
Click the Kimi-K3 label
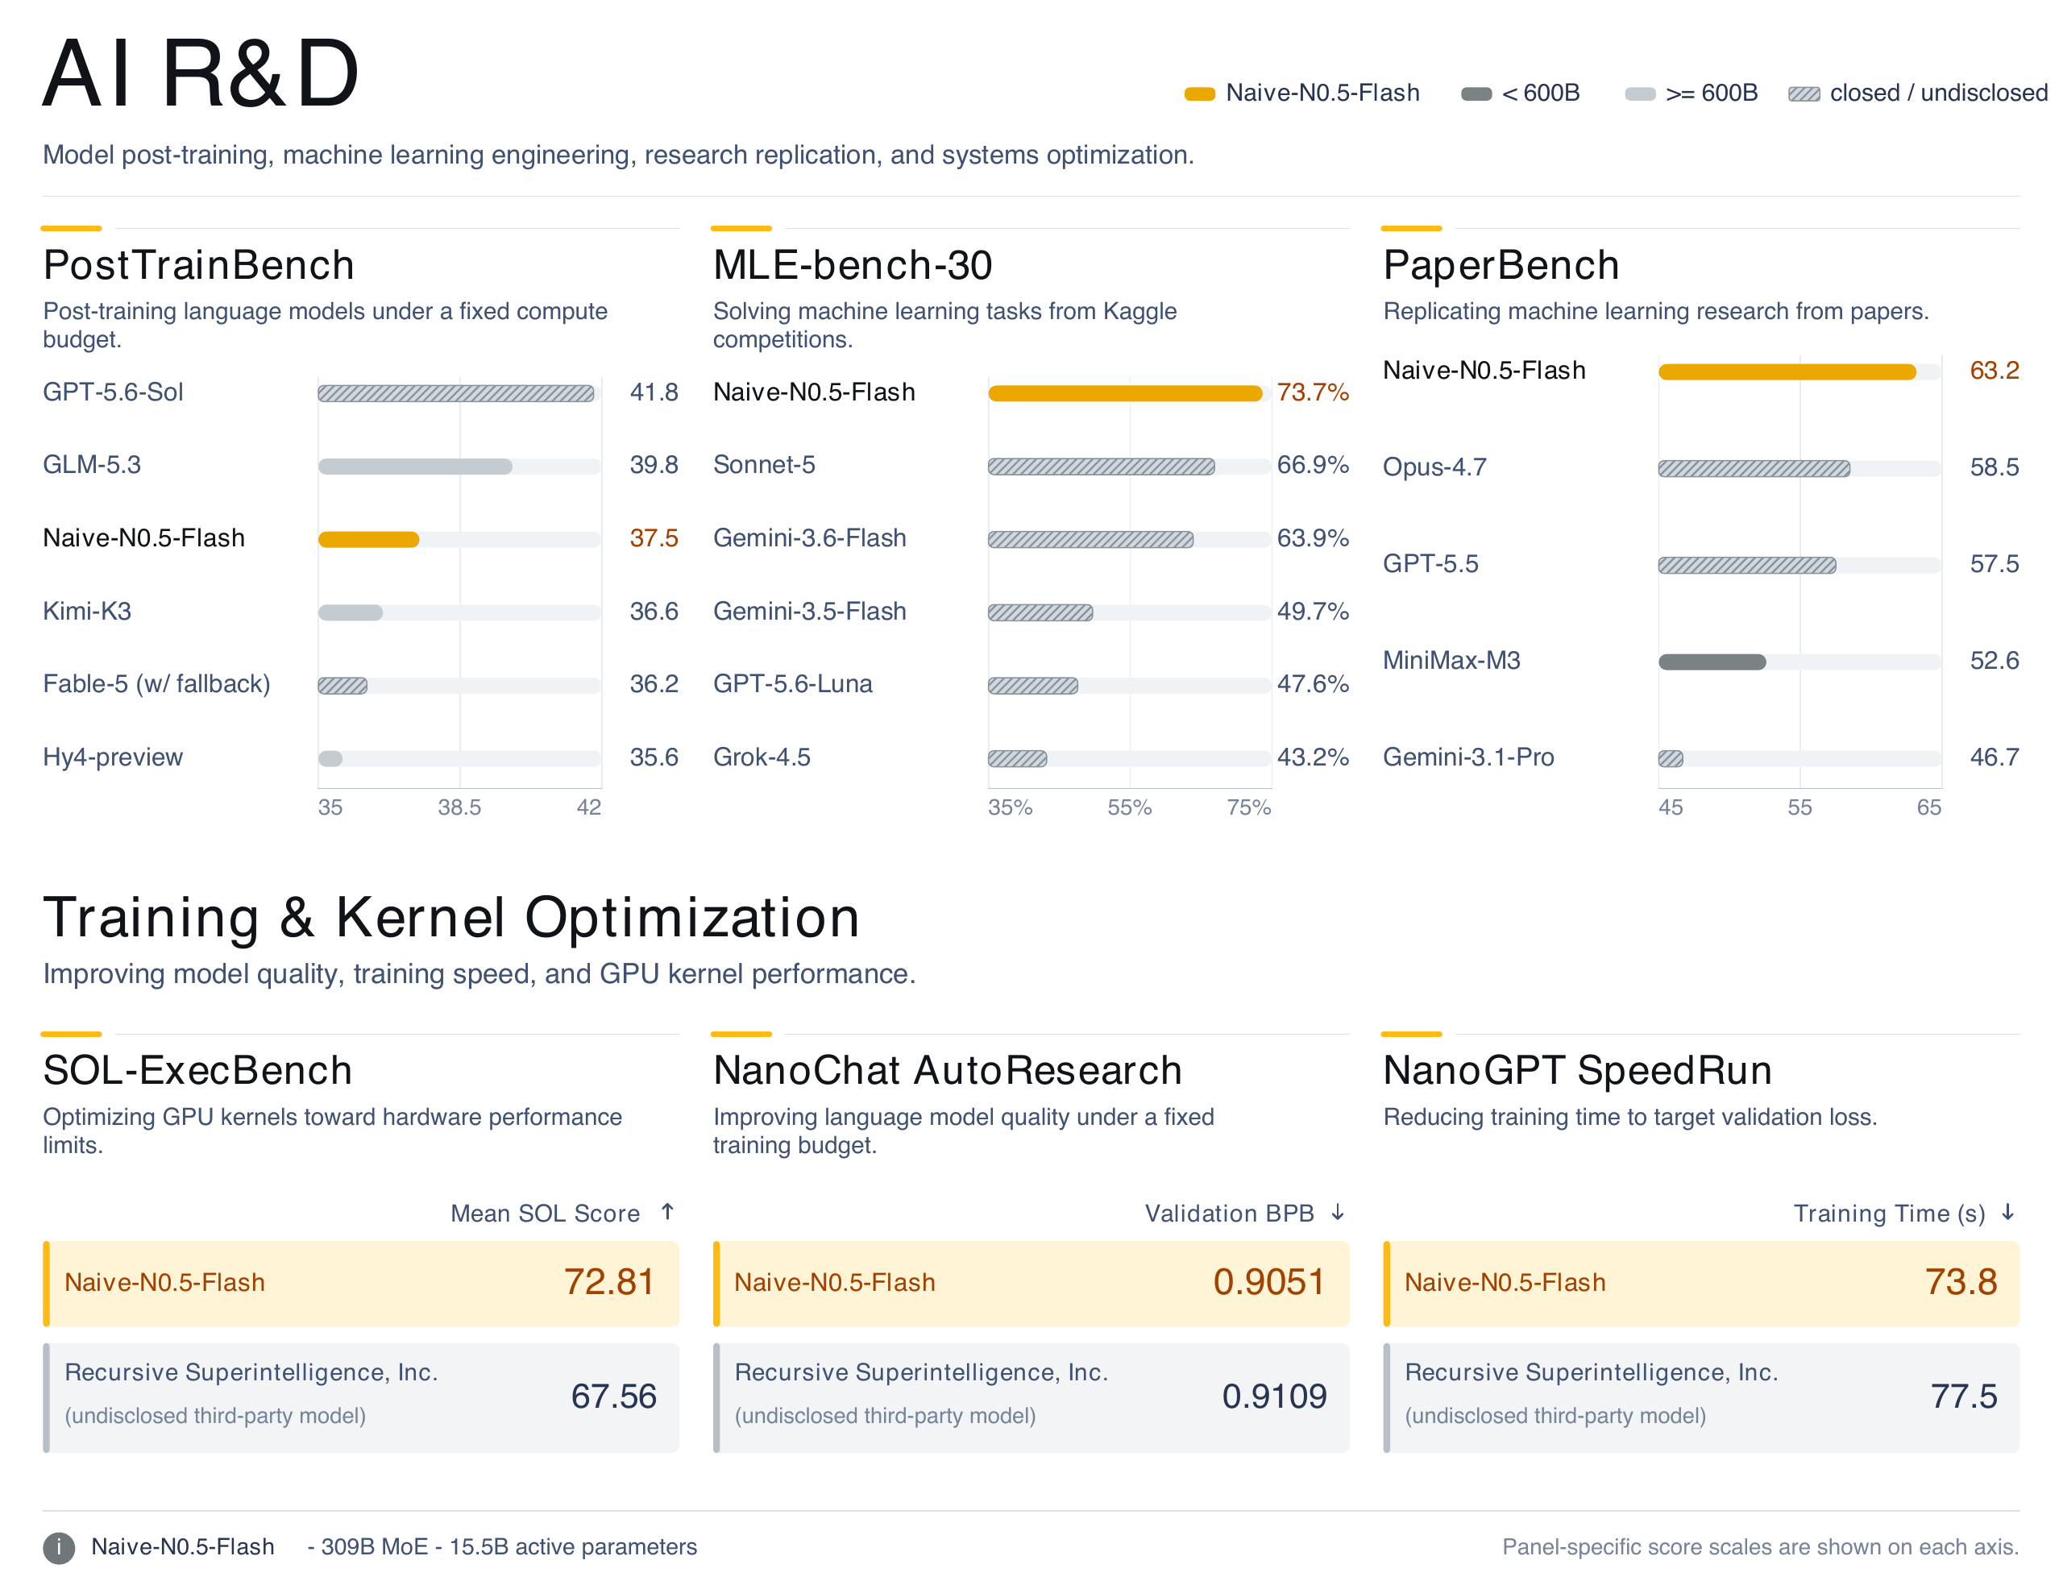pyautogui.click(x=87, y=612)
